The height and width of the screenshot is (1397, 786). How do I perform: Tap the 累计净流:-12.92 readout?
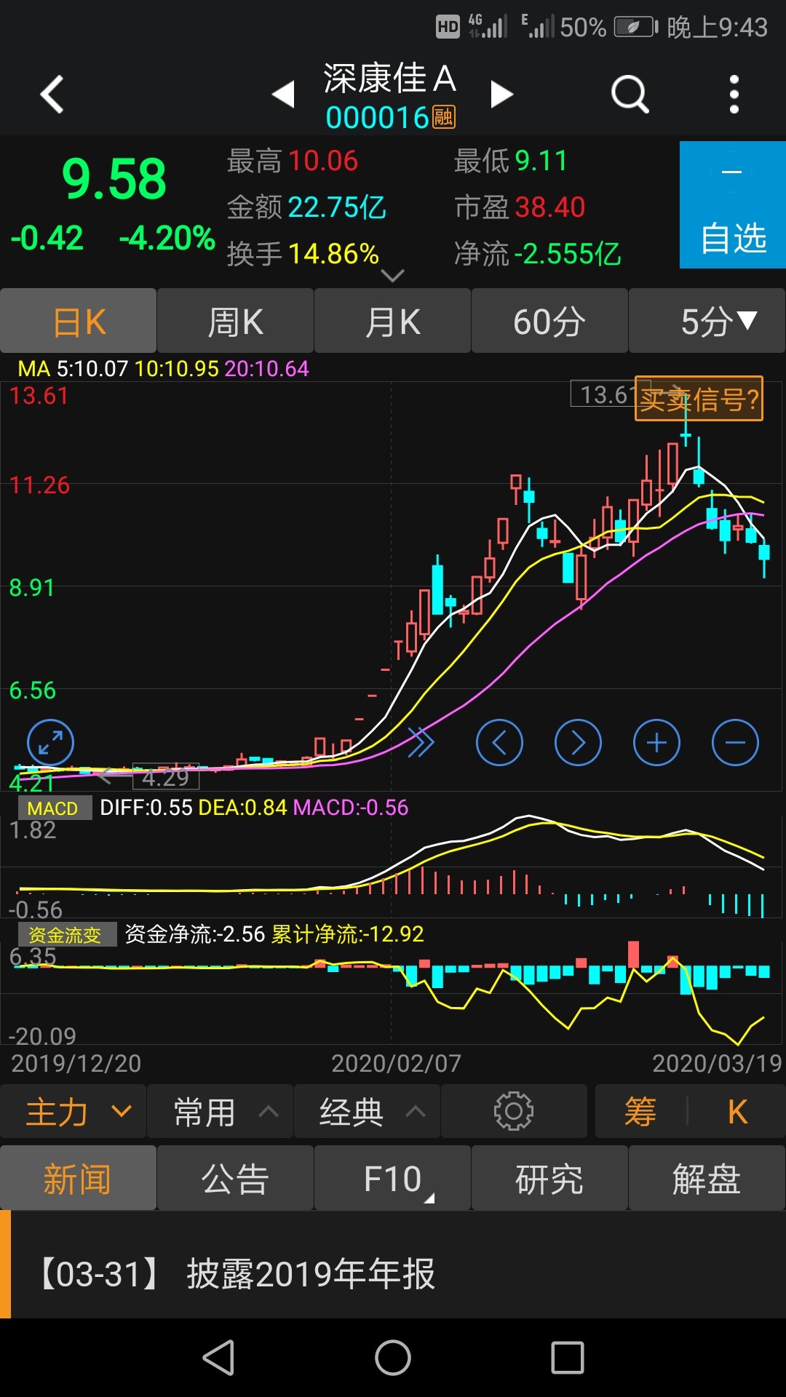(348, 934)
